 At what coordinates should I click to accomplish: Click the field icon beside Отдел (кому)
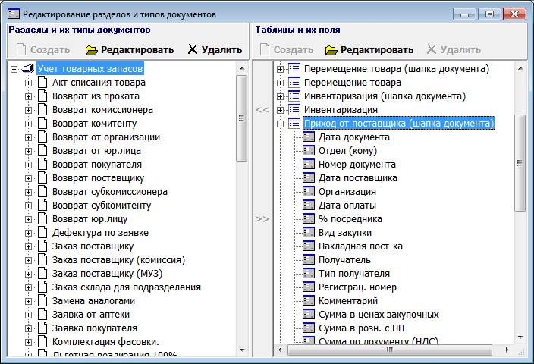(309, 150)
